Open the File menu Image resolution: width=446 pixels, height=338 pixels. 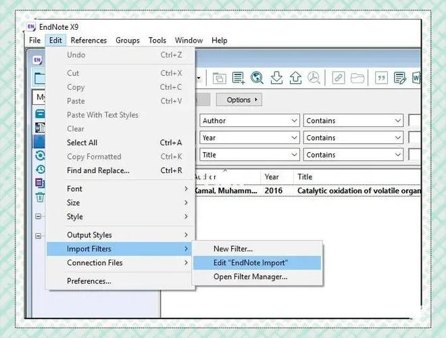[x=34, y=41]
